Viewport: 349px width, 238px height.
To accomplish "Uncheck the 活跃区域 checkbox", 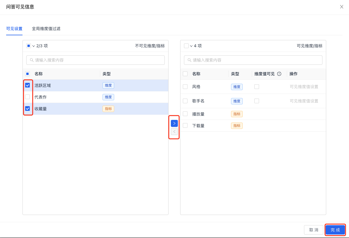I will pos(27,85).
